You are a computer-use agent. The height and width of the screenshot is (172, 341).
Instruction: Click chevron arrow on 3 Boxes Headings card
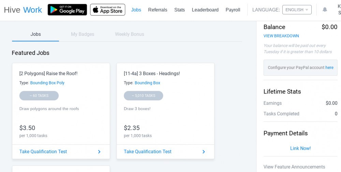click(x=204, y=152)
